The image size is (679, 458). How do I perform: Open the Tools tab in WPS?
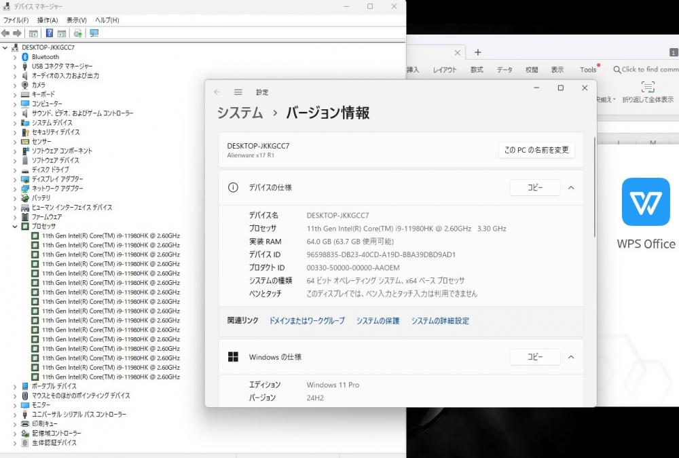coord(588,70)
